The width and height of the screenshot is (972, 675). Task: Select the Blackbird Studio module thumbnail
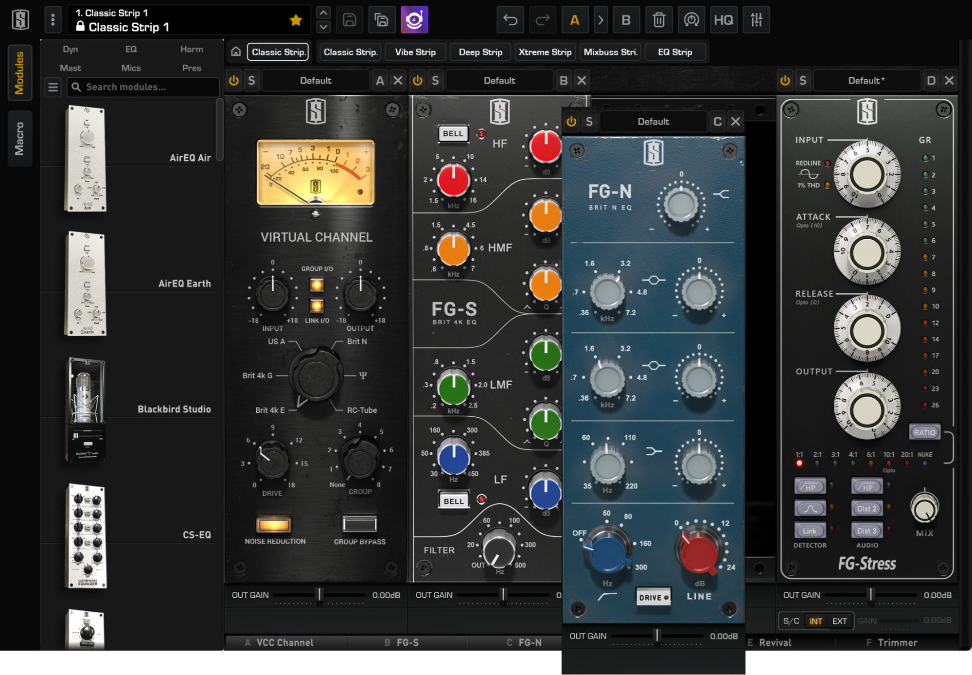pyautogui.click(x=86, y=409)
